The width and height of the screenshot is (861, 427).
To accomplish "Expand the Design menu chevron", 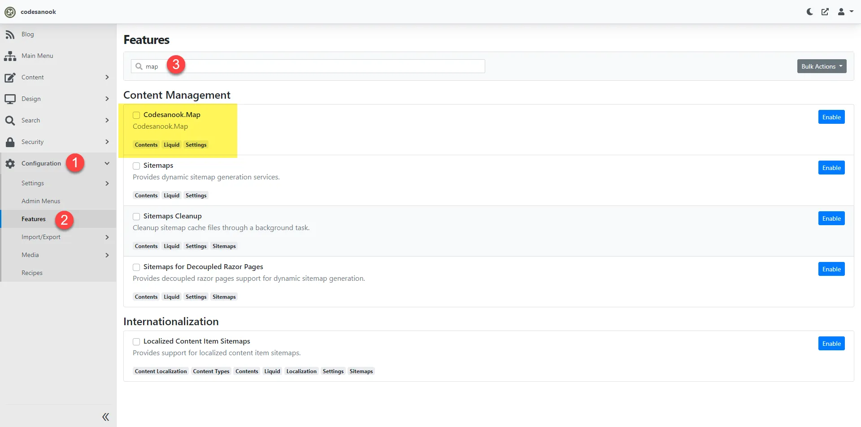I will click(107, 99).
